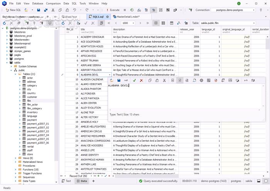The height and width of the screenshot is (191, 270).
Task: Open the Comparison menu
Action: 53,3
